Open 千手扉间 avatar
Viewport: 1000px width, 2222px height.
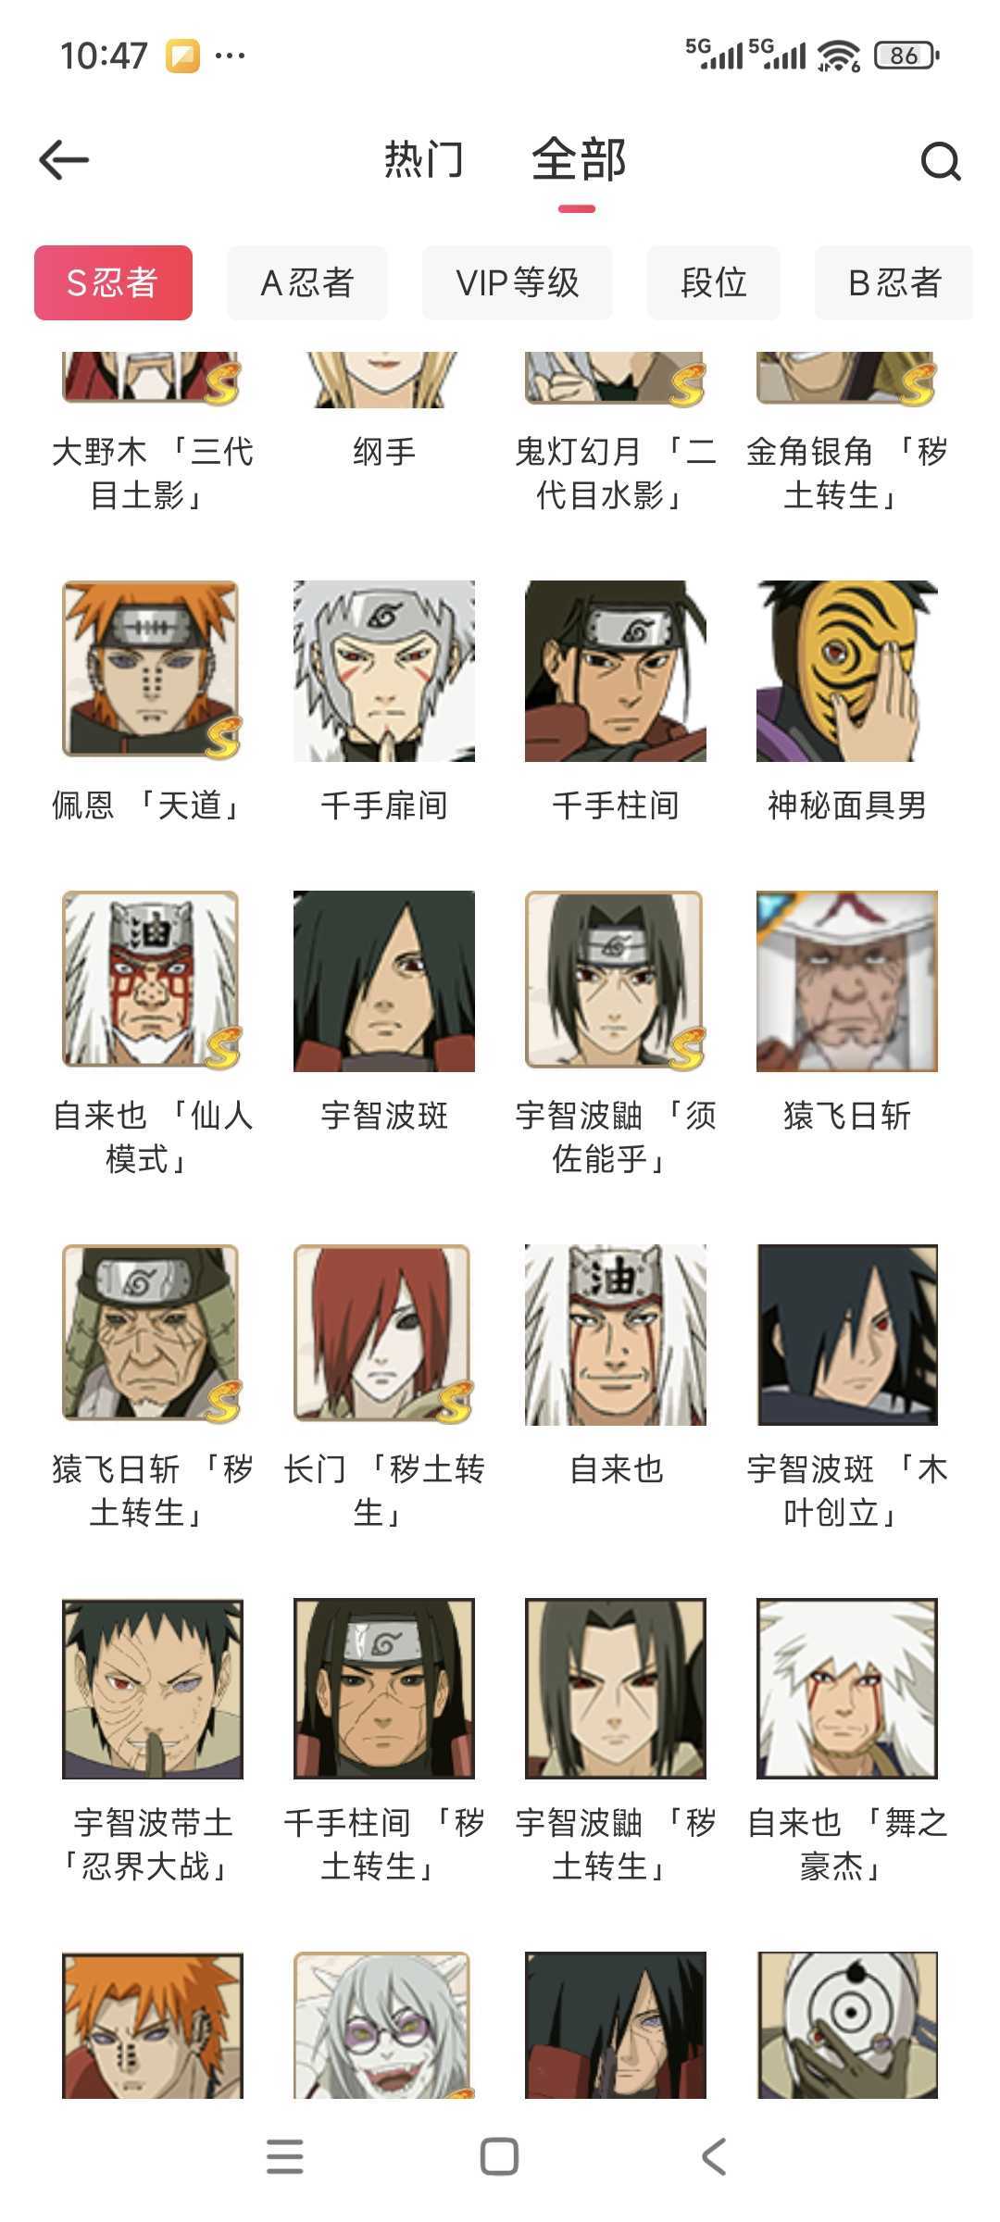[384, 670]
